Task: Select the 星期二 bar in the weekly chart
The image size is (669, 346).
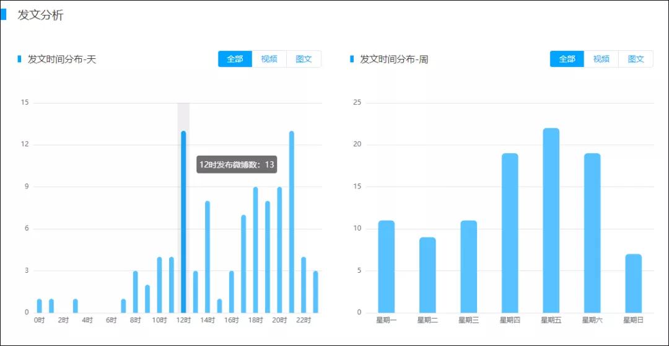Action: click(427, 275)
